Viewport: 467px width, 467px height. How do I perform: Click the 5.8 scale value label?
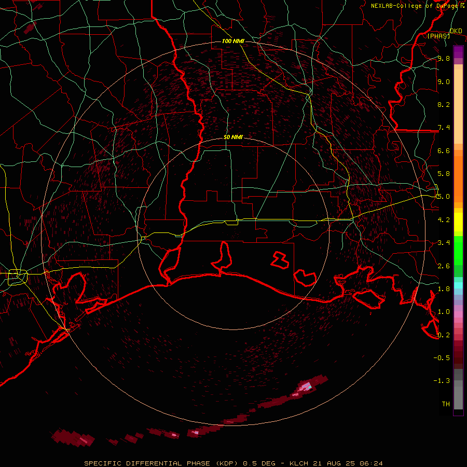click(444, 174)
